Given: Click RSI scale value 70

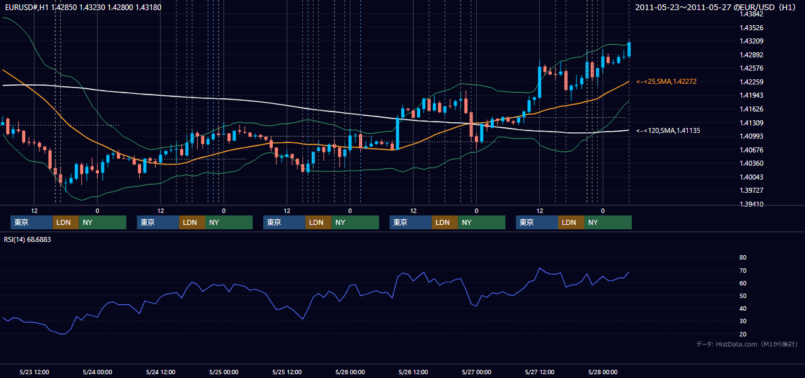Looking at the screenshot, I should coord(743,270).
